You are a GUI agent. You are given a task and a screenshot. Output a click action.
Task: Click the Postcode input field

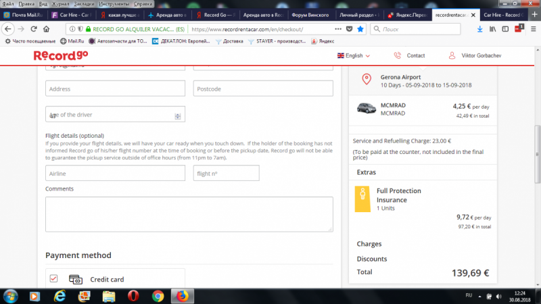pos(263,88)
